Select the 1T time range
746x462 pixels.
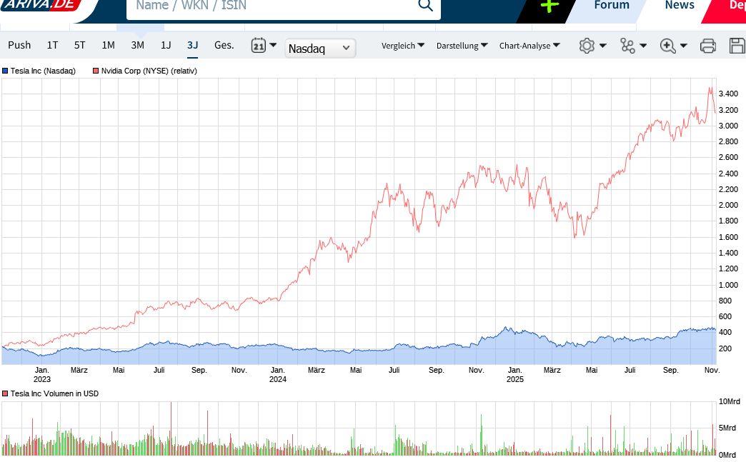point(52,45)
